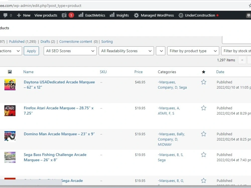Screen dimensions: 251x188
Task: Click the $48.95 price of Daytona USA
Action: (x=140, y=82)
